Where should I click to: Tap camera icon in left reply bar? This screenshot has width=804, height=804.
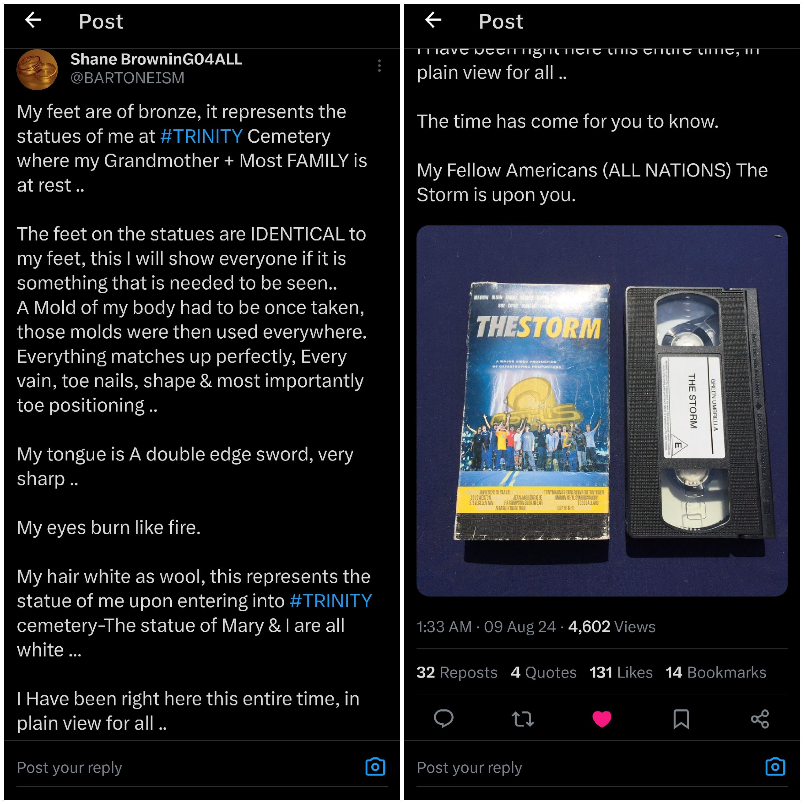(375, 767)
